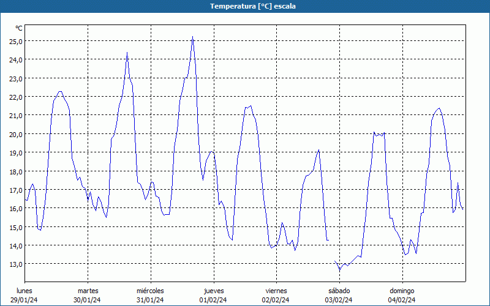Click the 14,0 axis value
Viewport: 490px width, 306px height.
tap(16, 245)
